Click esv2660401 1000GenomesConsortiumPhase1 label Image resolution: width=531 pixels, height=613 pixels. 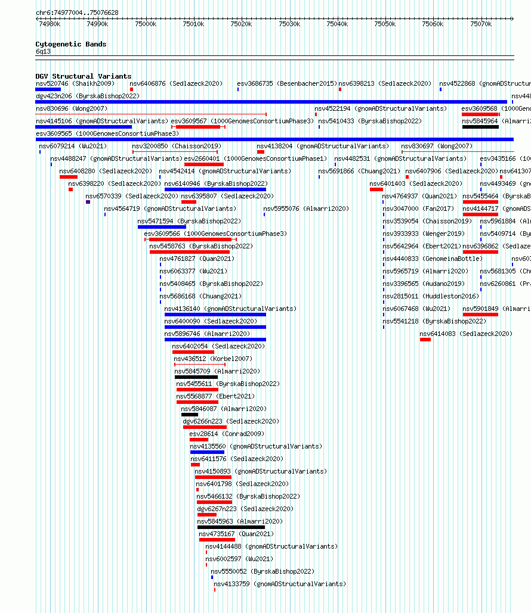tap(255, 158)
